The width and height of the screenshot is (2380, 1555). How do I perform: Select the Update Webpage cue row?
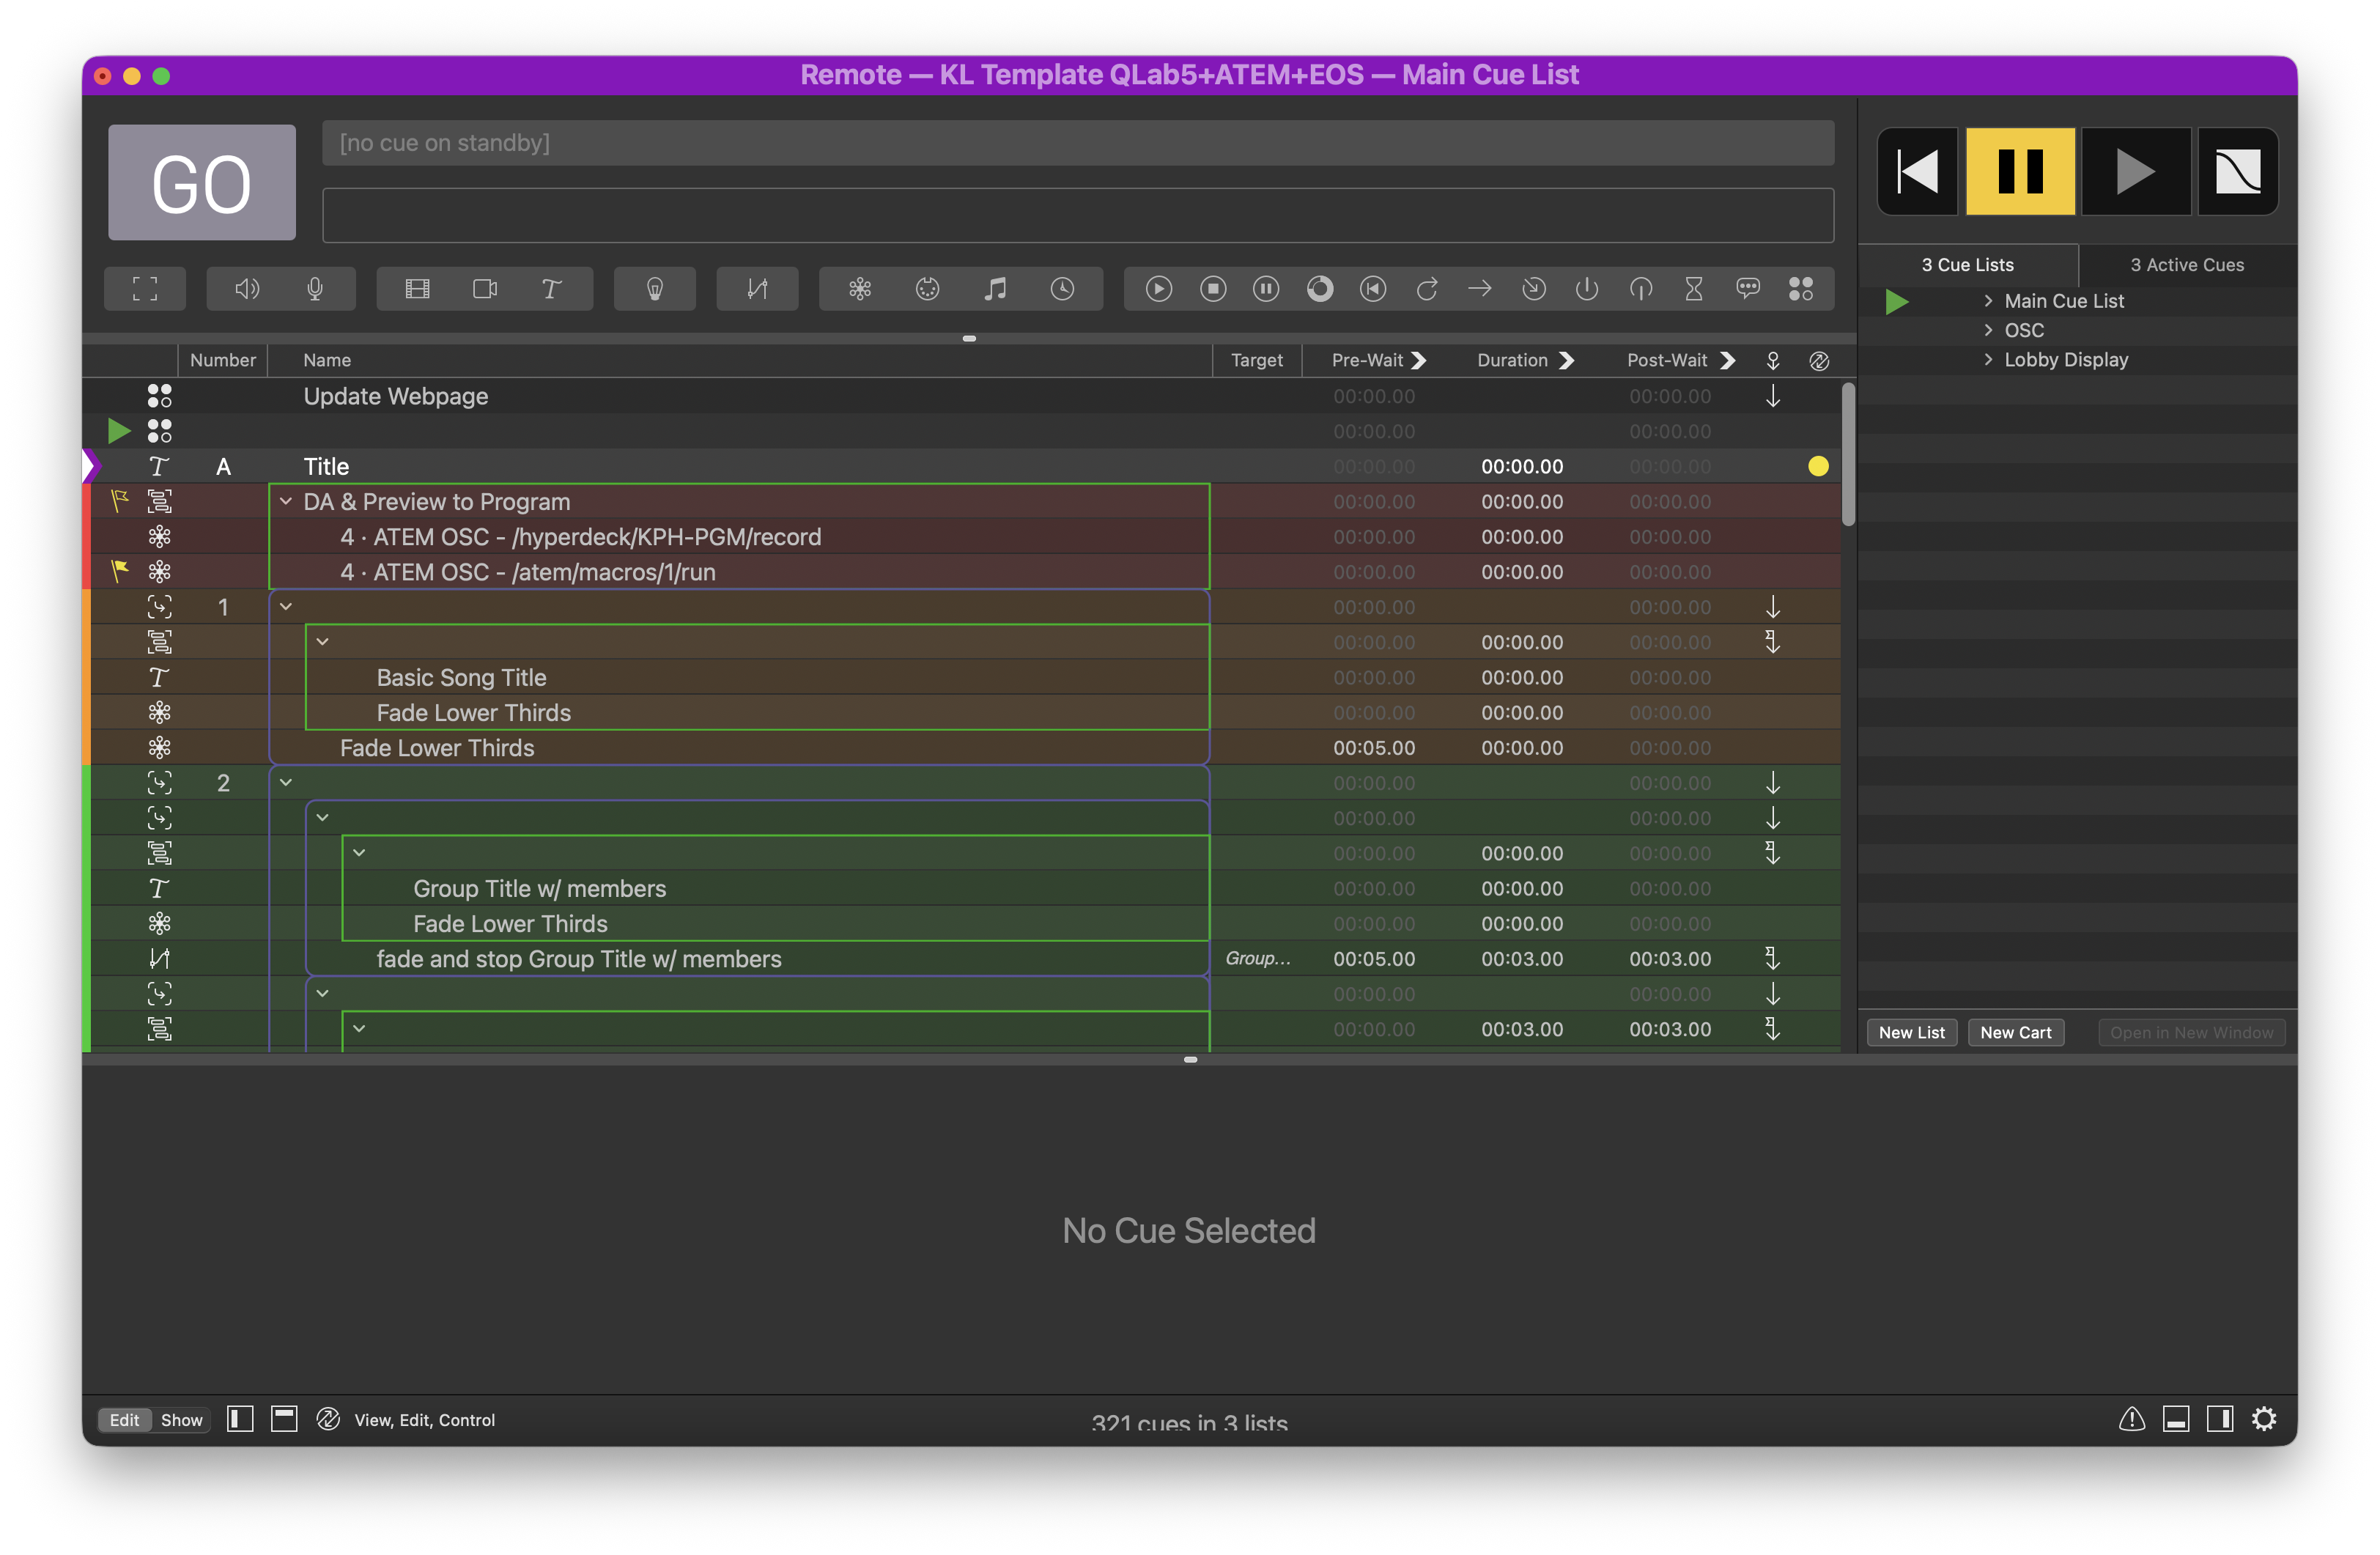[x=960, y=396]
